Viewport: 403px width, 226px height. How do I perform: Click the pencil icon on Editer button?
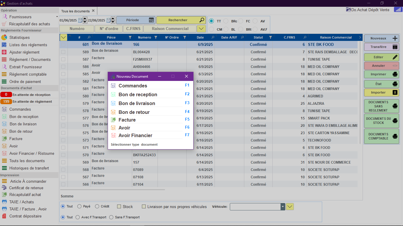click(395, 57)
